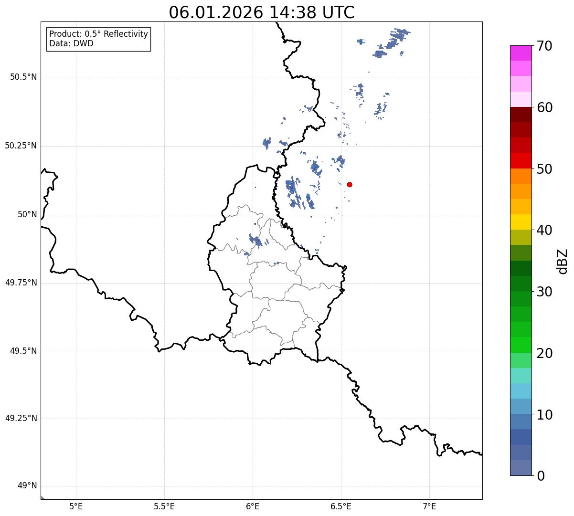Click the 6.5°E longitude label
This screenshot has width=574, height=516.
[x=341, y=506]
